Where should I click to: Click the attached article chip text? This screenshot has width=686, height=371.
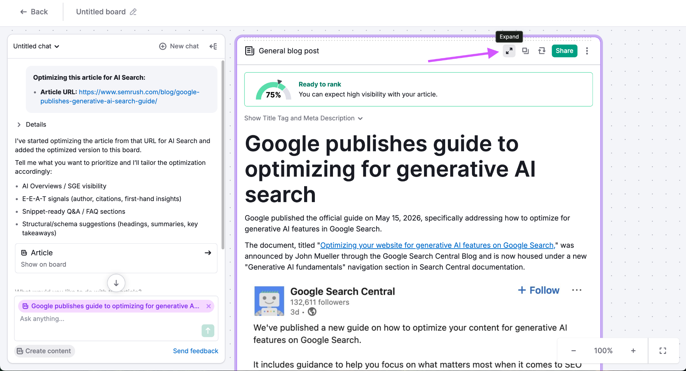click(x=115, y=306)
